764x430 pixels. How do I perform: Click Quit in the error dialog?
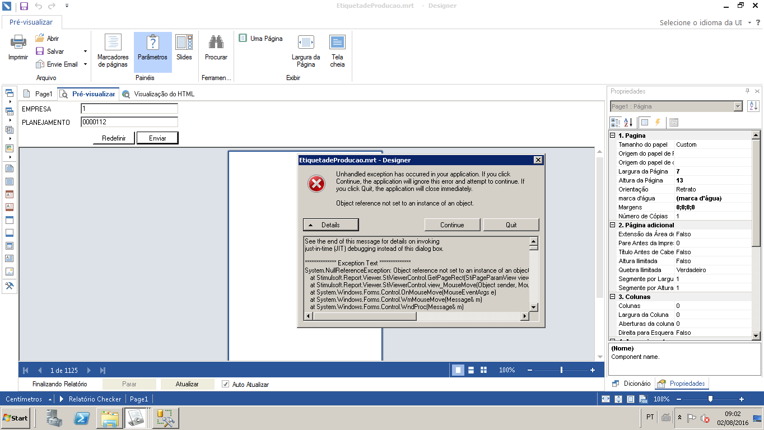click(511, 225)
